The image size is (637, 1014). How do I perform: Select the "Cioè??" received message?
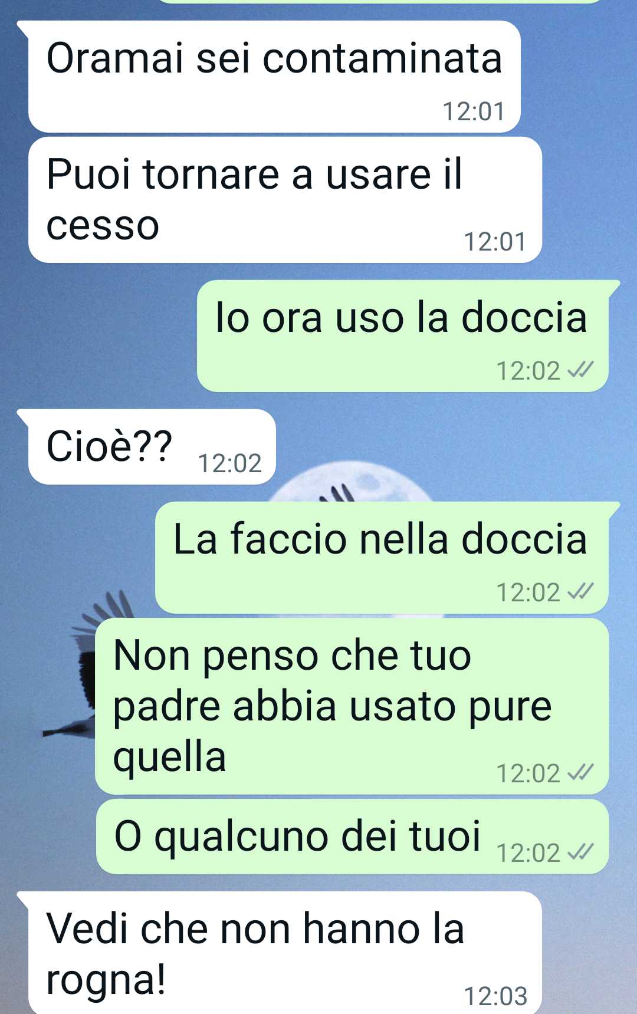click(x=152, y=447)
